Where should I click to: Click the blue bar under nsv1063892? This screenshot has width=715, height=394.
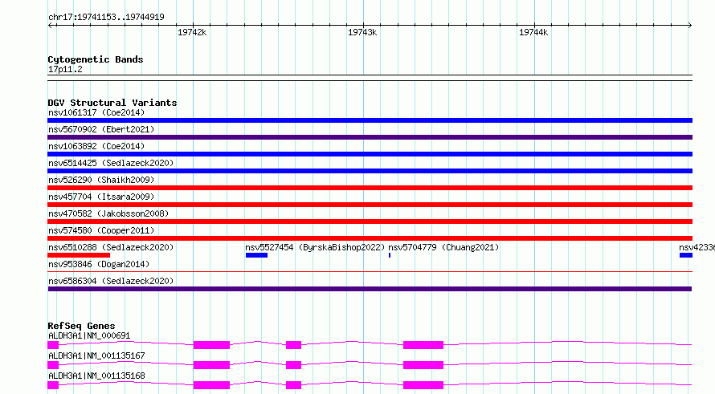pyautogui.click(x=370, y=154)
